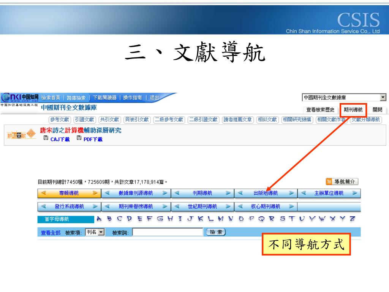Image resolution: width=389 pixels, height=292 pixels.
Task: Click letter X in 首字母導航
Action: 333,219
